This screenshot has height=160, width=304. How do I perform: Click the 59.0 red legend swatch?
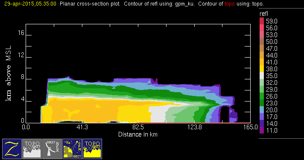[262, 21]
